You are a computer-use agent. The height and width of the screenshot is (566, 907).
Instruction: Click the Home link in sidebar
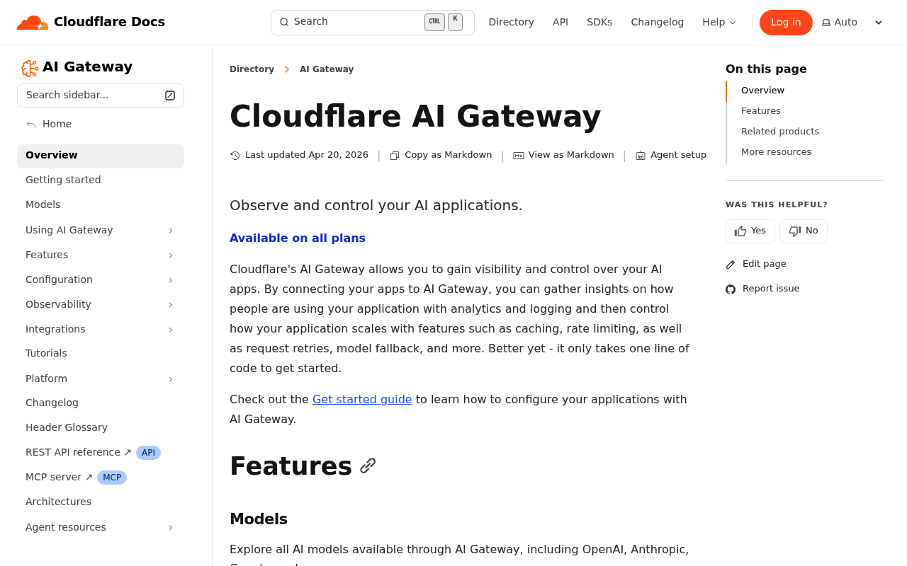pos(49,124)
